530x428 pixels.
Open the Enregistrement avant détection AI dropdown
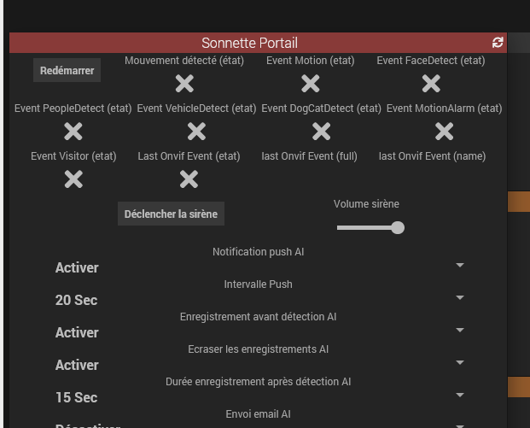[460, 331]
